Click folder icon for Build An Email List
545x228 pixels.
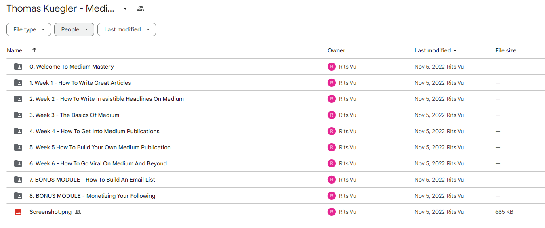click(18, 180)
